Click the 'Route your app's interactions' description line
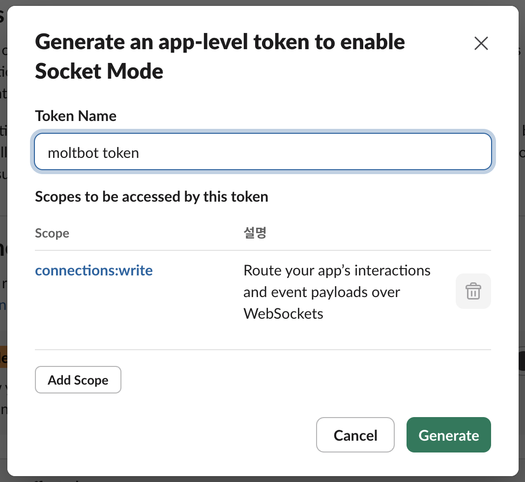Viewport: 525px width, 482px height. click(337, 271)
